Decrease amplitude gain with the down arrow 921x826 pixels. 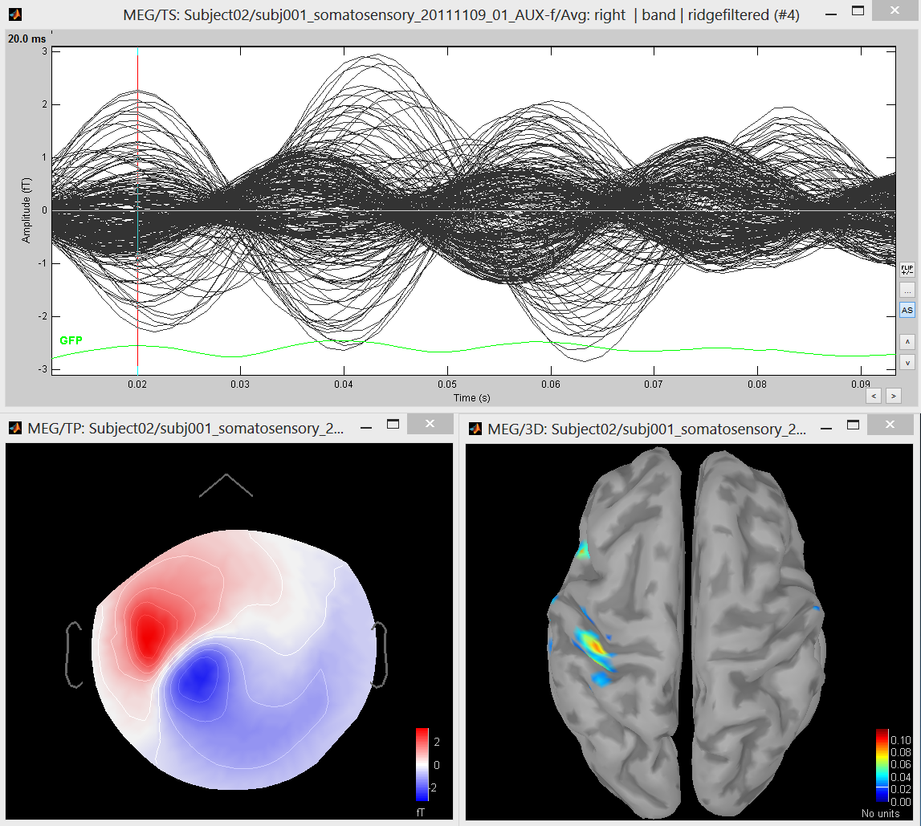point(907,362)
